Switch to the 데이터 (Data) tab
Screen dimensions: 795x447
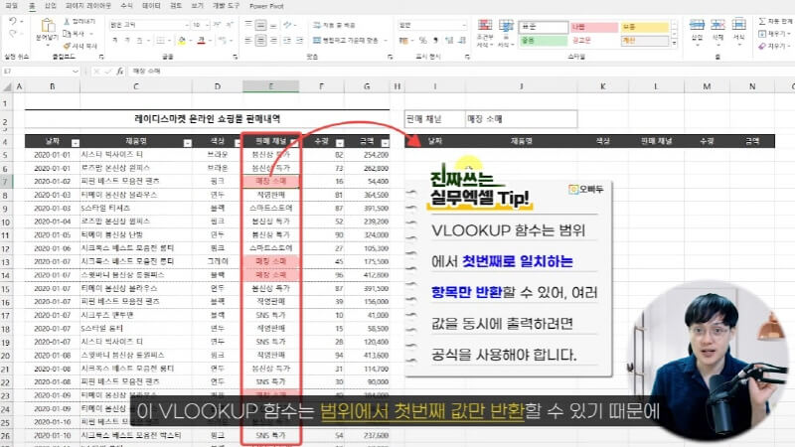coord(151,6)
